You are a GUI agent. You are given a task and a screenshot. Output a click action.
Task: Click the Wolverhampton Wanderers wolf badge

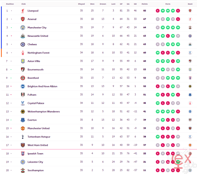coord(23,111)
